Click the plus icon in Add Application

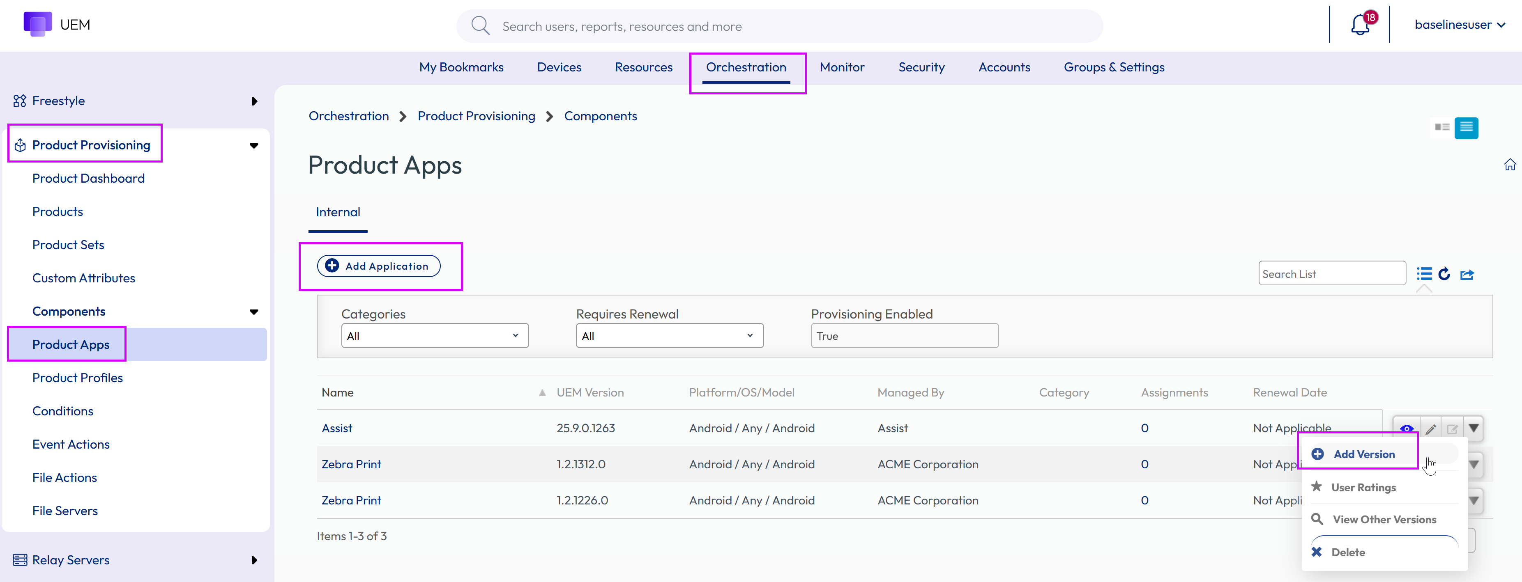(x=332, y=266)
